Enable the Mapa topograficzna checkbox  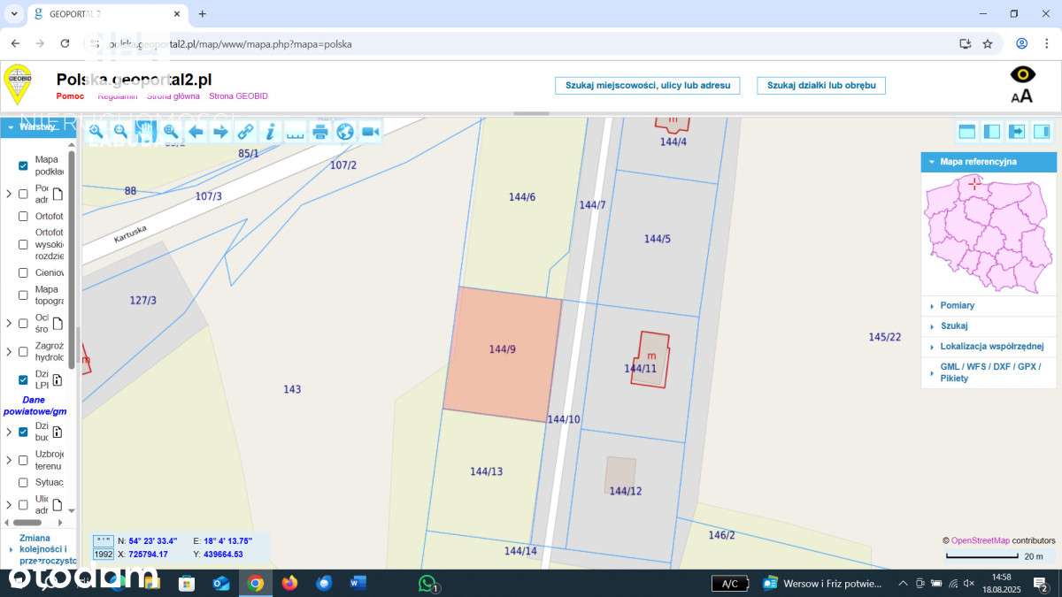click(24, 295)
